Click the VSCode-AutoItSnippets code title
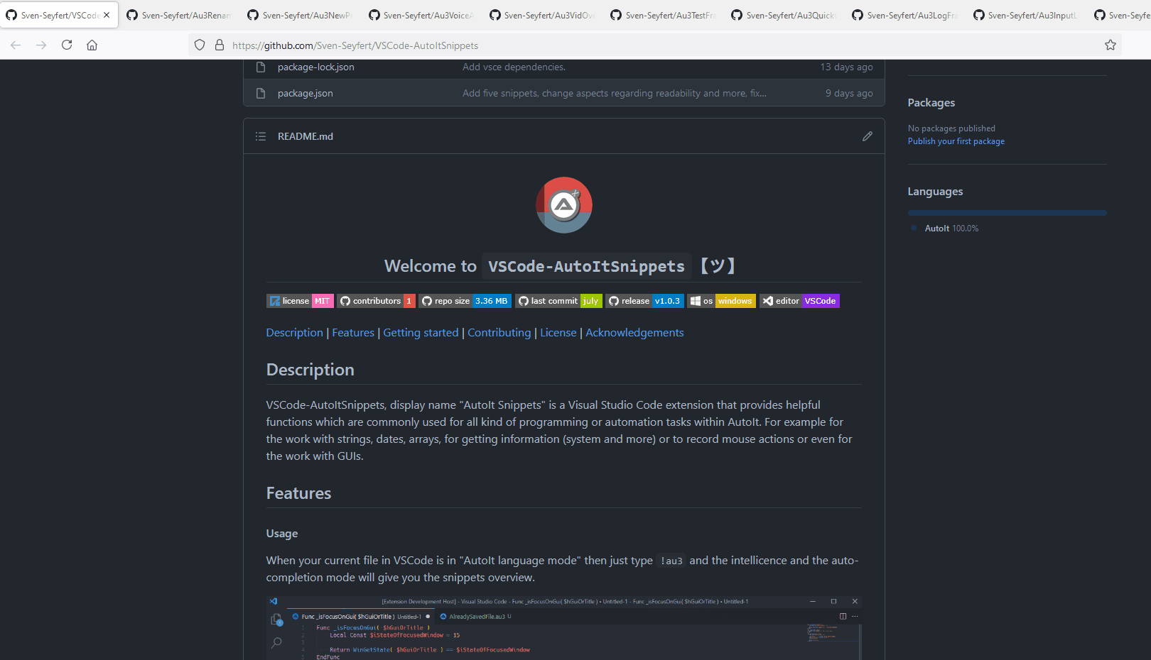The image size is (1151, 660). click(586, 266)
